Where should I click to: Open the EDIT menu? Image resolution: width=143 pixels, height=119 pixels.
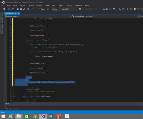click(9, 6)
